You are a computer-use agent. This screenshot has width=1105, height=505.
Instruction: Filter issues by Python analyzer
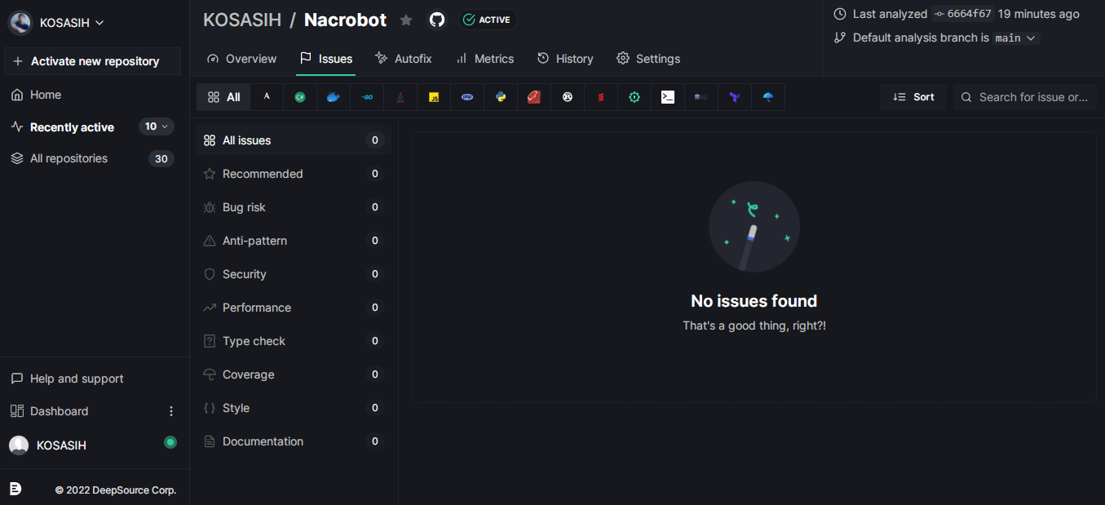(501, 97)
